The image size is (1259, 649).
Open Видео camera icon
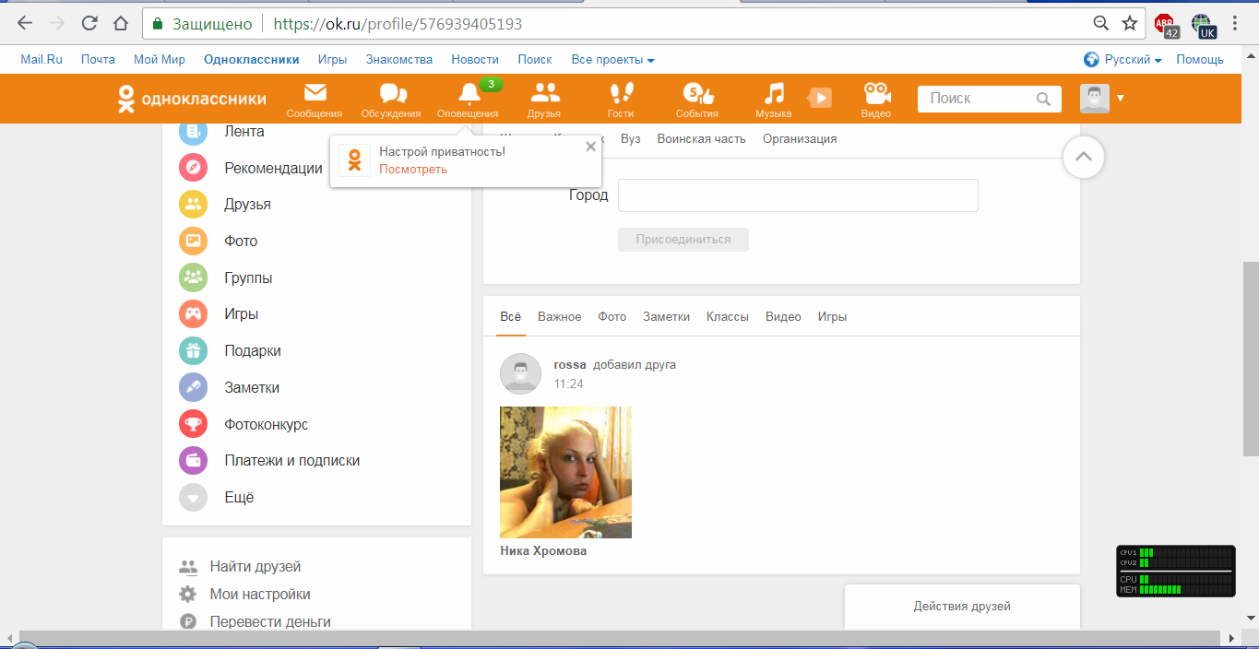[x=876, y=93]
